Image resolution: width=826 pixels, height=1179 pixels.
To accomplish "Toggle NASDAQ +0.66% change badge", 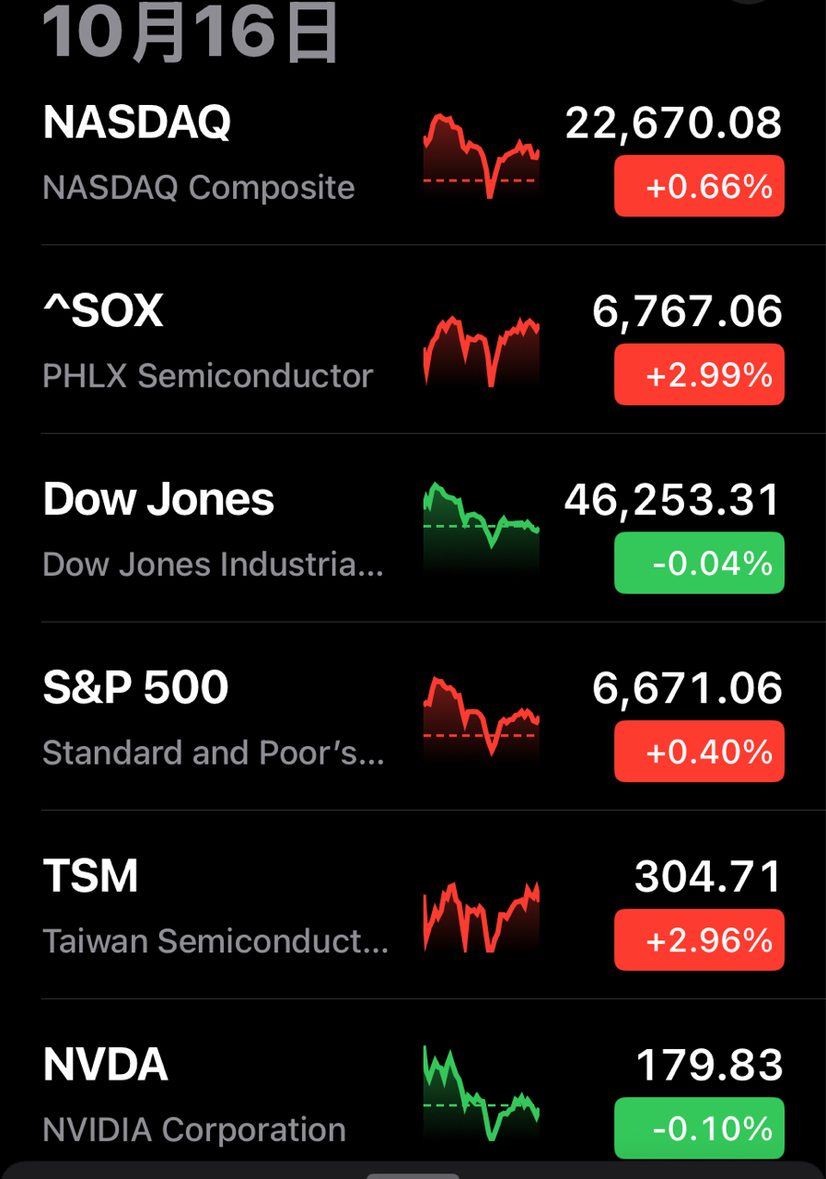I will tap(699, 187).
